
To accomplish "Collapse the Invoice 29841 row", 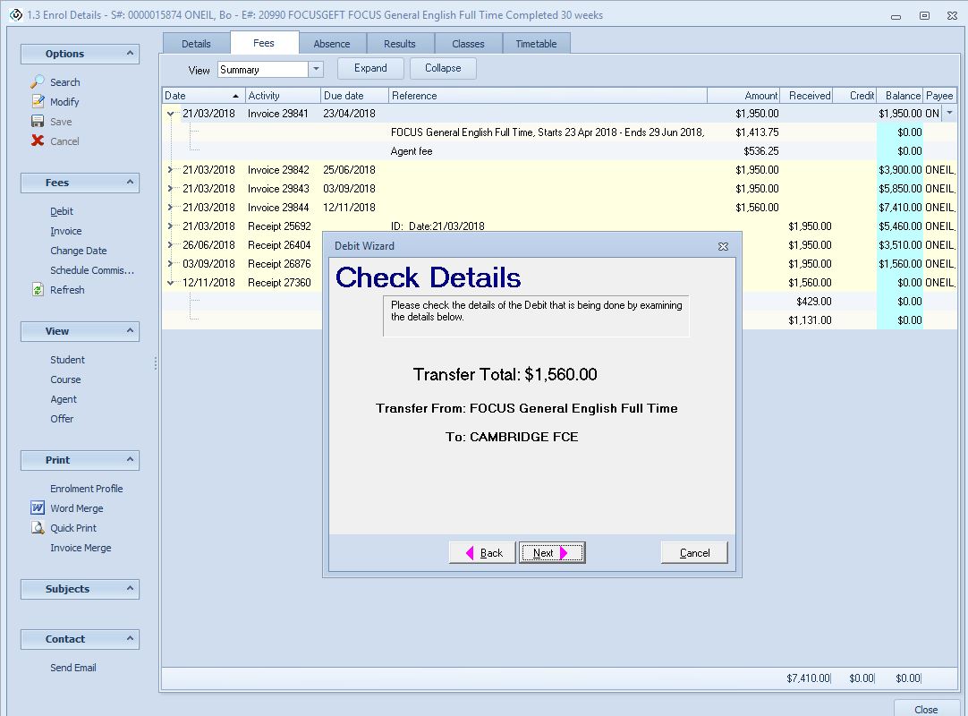I will pyautogui.click(x=171, y=114).
